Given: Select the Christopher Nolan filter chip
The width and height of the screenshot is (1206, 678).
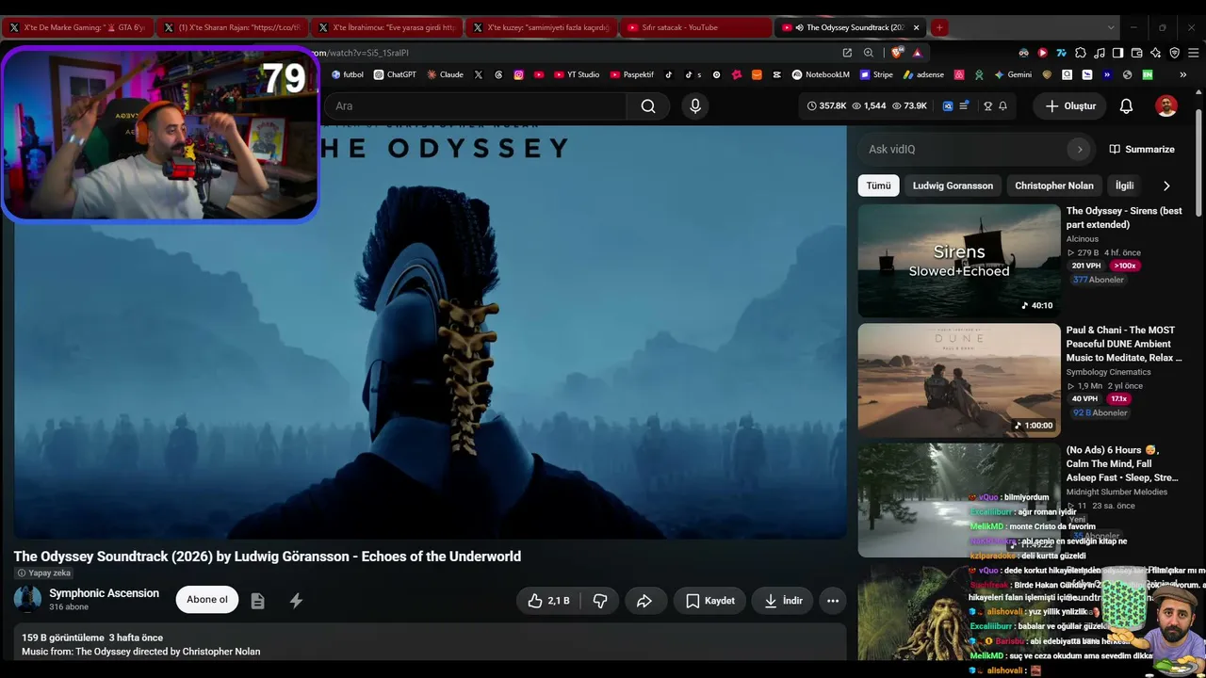Looking at the screenshot, I should click(x=1054, y=186).
